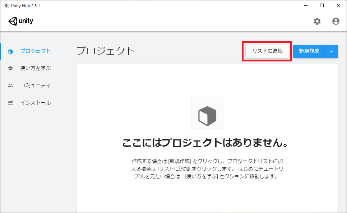Open the settings gear icon
Screen dimensions: 347x213
[317, 21]
